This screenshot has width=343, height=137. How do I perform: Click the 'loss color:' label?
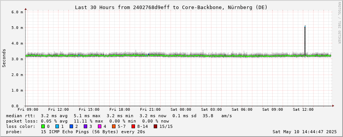coord(20,126)
